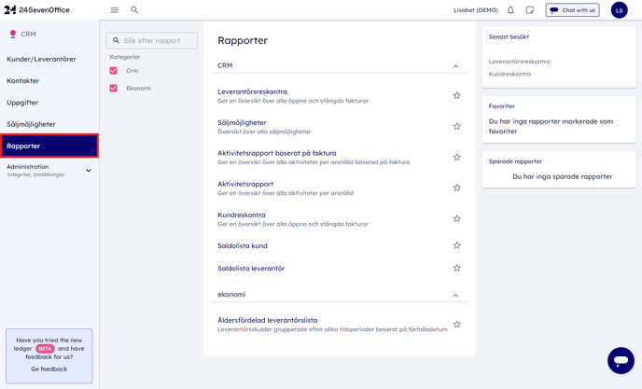642x389 pixels.
Task: Open the hamburger menu icon
Action: pos(115,10)
